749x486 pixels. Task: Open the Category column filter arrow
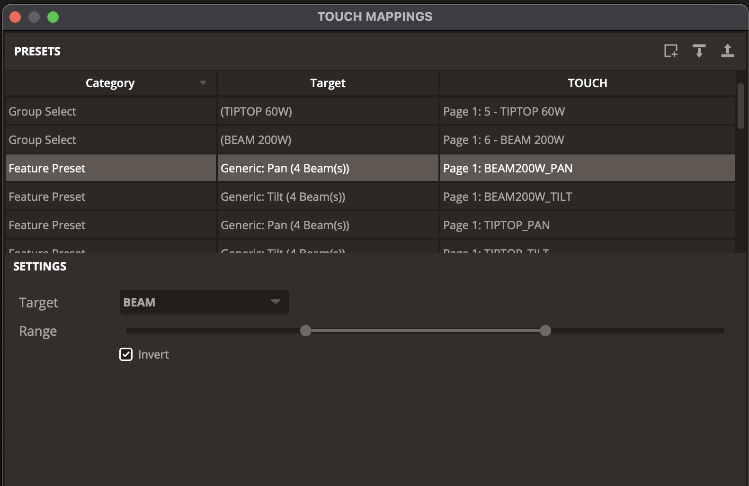(x=203, y=83)
